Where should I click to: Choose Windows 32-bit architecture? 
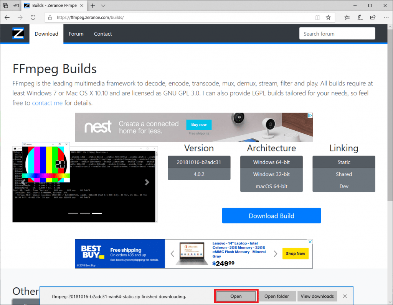(x=271, y=174)
